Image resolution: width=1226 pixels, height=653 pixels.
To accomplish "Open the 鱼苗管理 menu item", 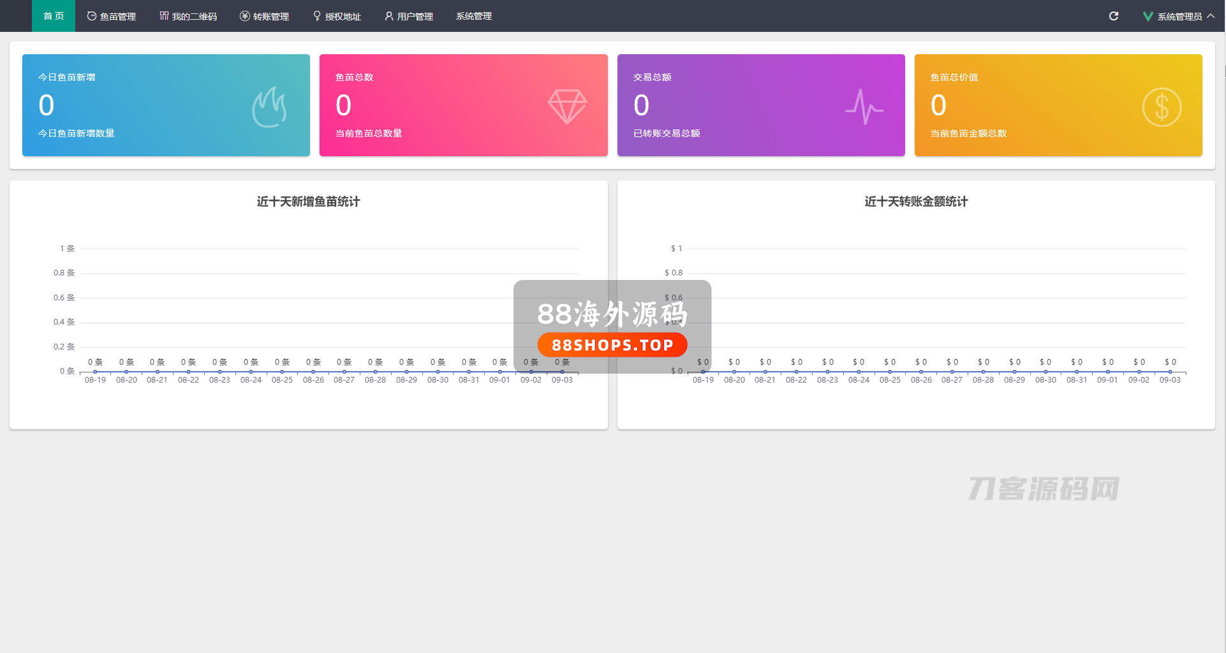I will [112, 16].
